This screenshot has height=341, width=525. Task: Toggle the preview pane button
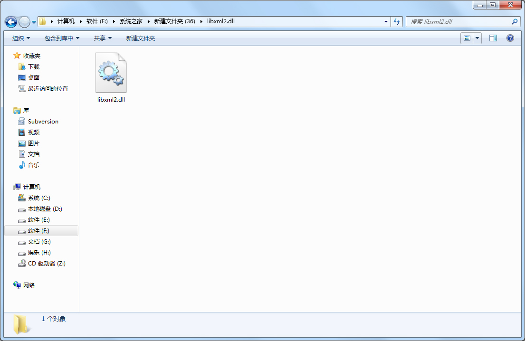[x=493, y=38]
